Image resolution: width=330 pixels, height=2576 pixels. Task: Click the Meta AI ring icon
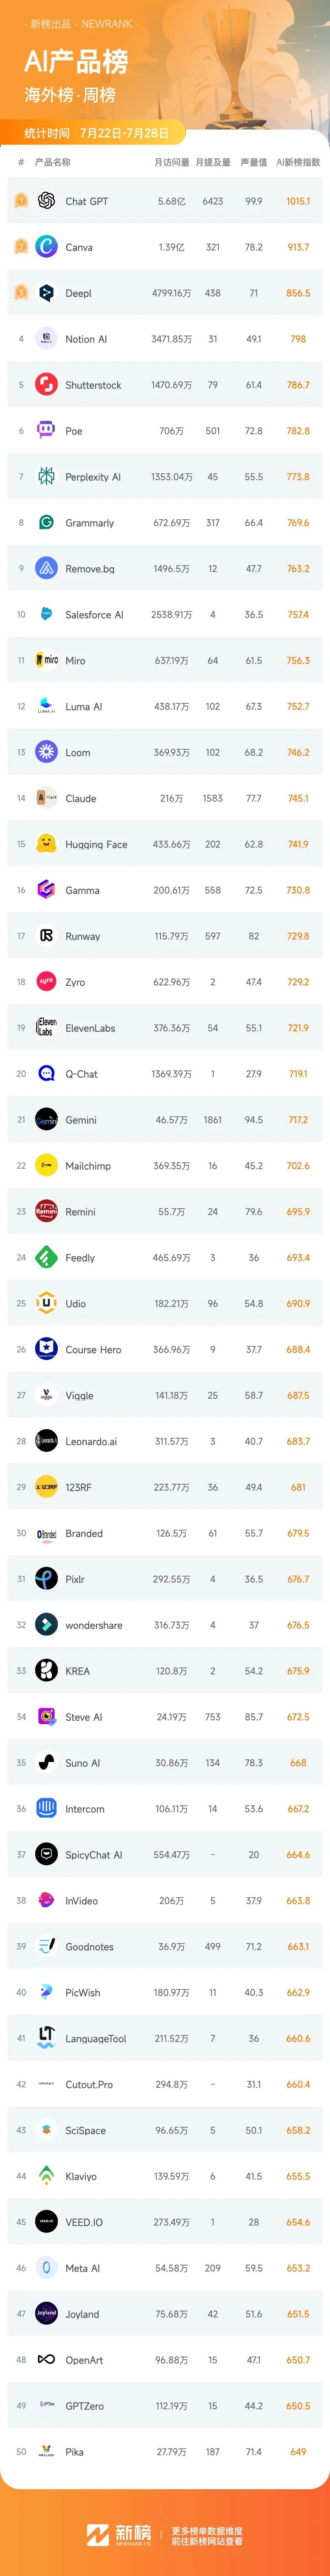(x=46, y=2268)
